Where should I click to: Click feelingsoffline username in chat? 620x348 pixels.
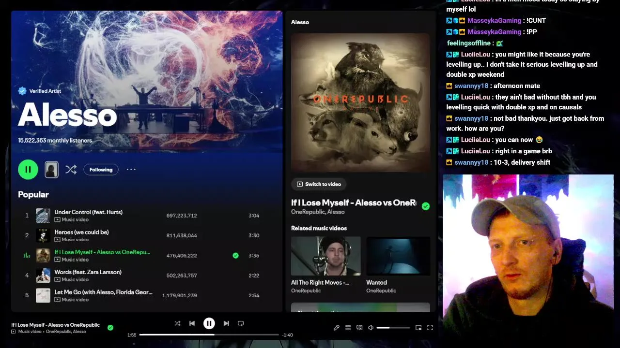(x=468, y=43)
